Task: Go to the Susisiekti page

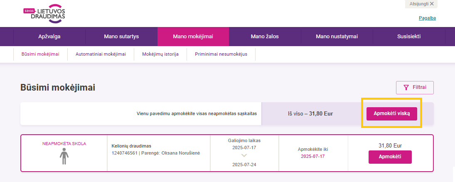Action: [x=409, y=37]
